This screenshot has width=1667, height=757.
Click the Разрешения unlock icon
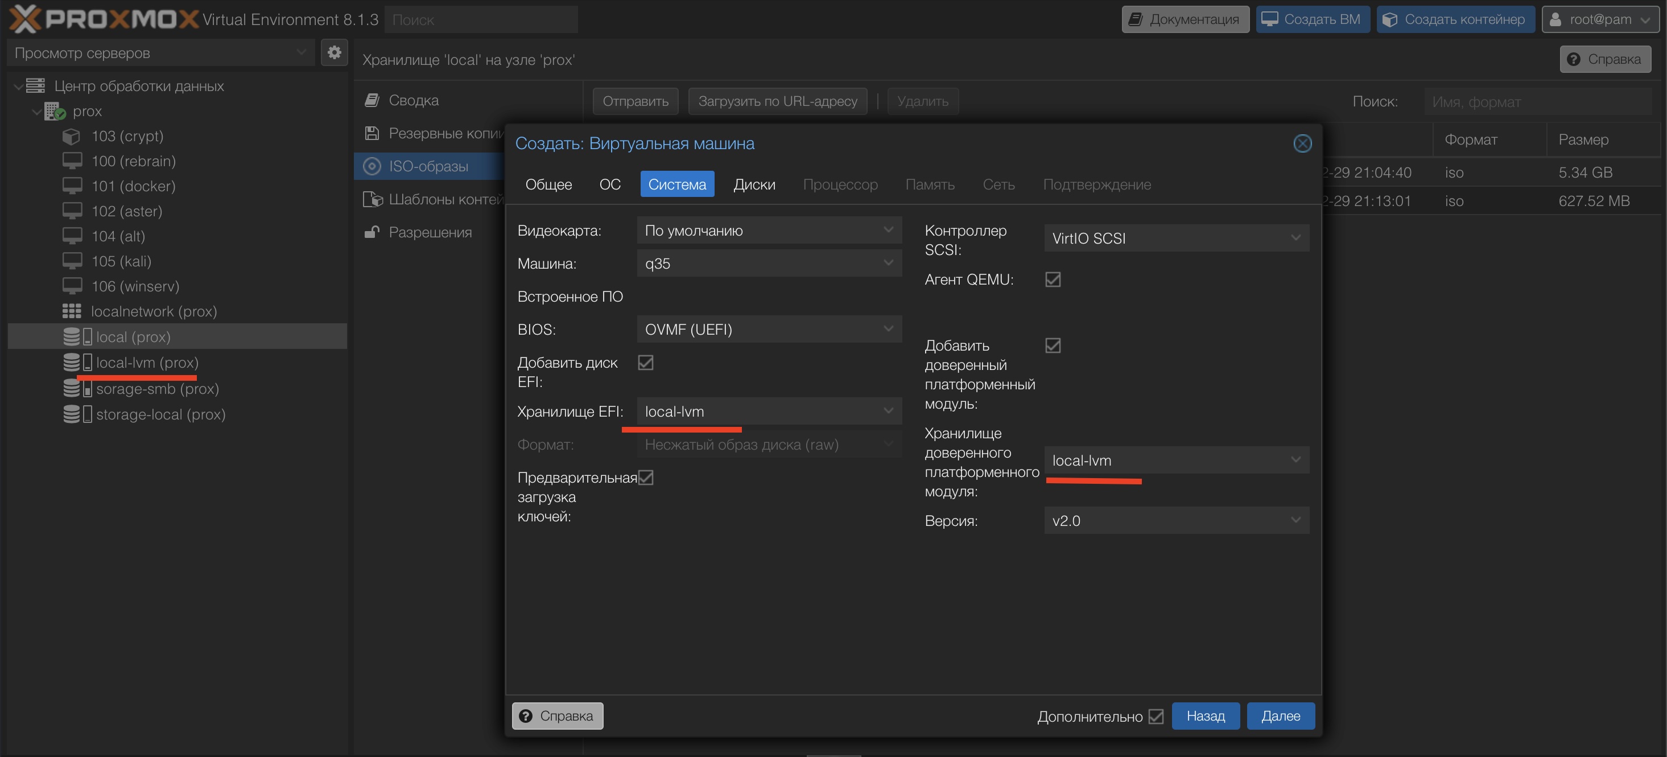click(x=372, y=232)
